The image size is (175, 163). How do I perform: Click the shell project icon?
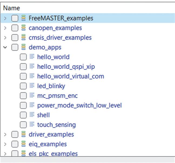[x=32, y=115]
